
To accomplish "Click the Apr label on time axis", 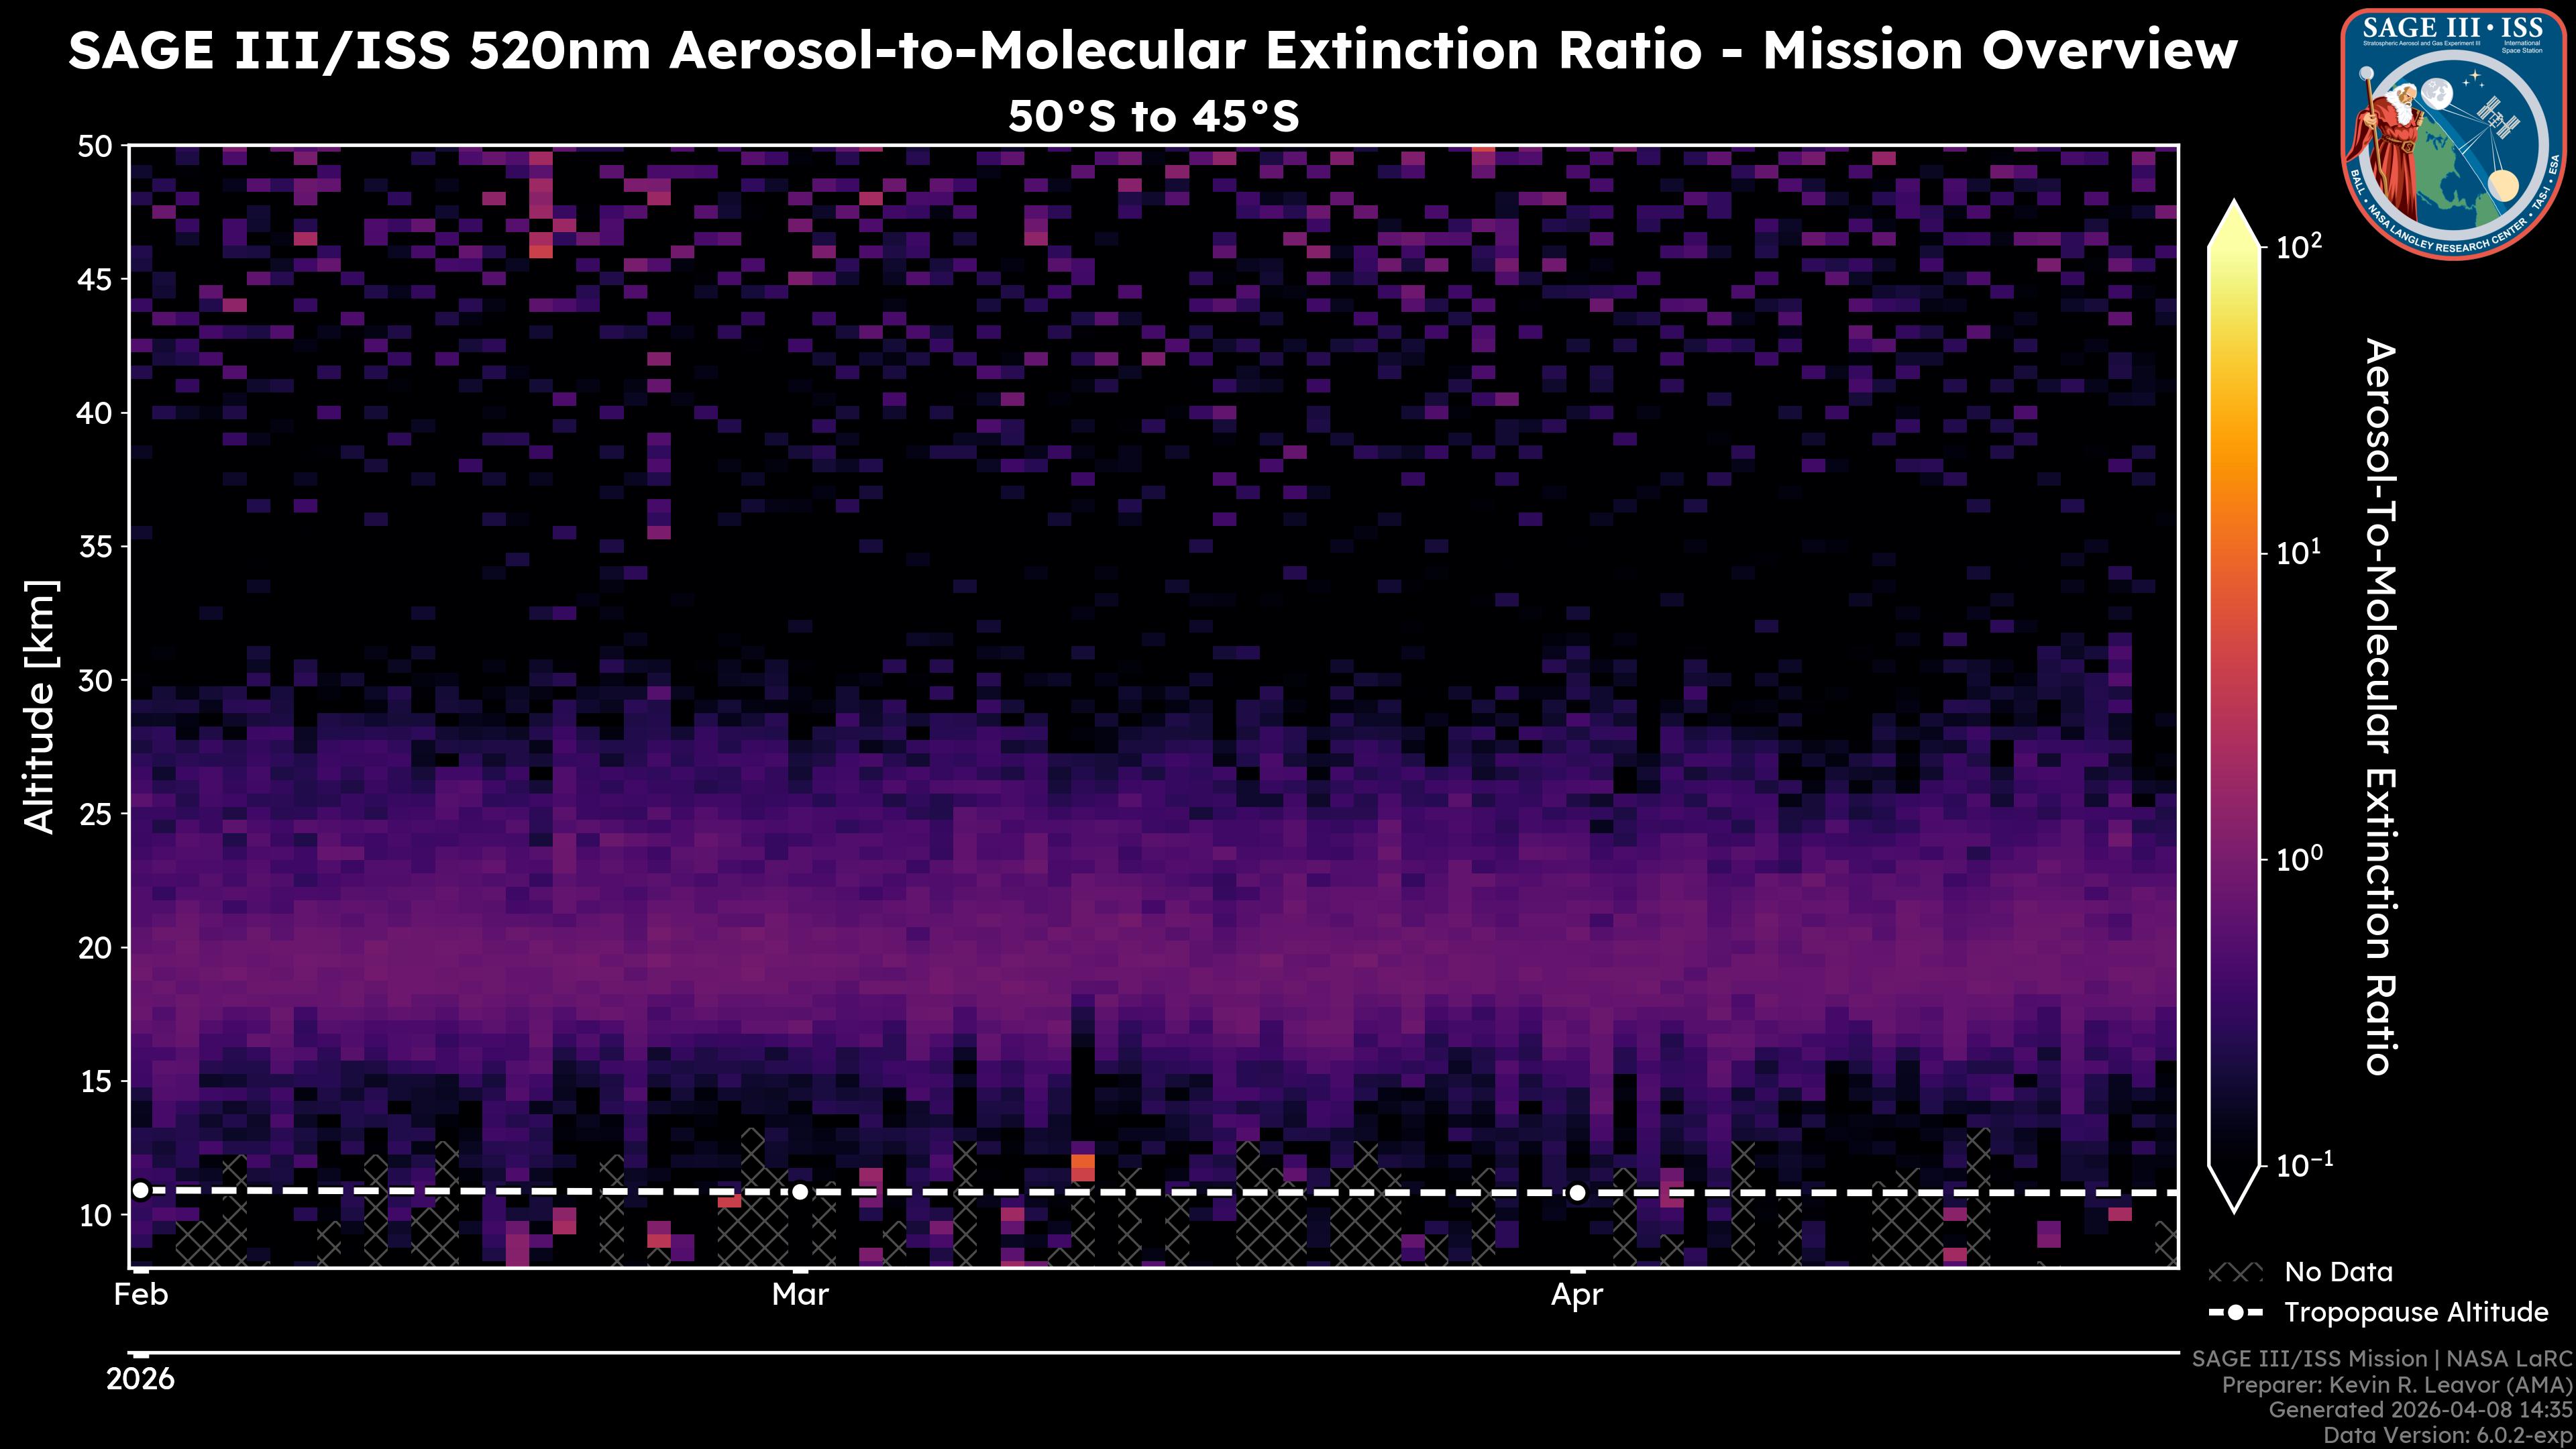I will click(1577, 1295).
